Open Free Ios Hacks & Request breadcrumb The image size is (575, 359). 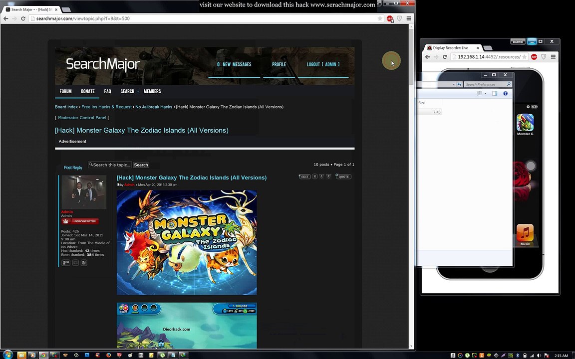click(x=106, y=107)
